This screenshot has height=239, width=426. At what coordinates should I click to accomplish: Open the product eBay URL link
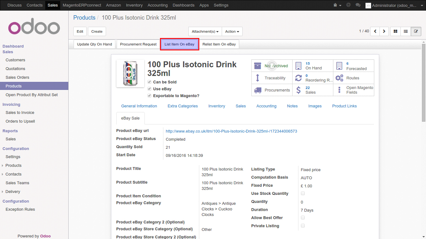point(231,131)
